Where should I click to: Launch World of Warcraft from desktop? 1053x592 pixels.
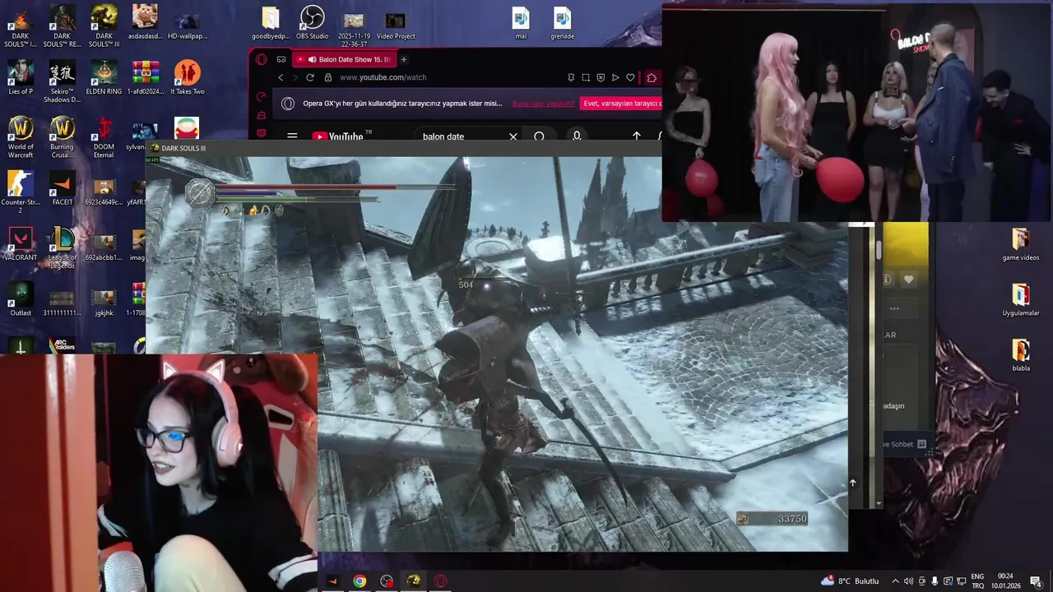pos(21,136)
